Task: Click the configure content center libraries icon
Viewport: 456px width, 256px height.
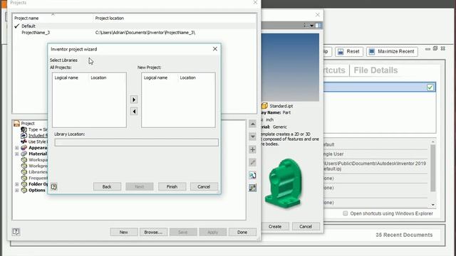Action: pyautogui.click(x=253, y=188)
